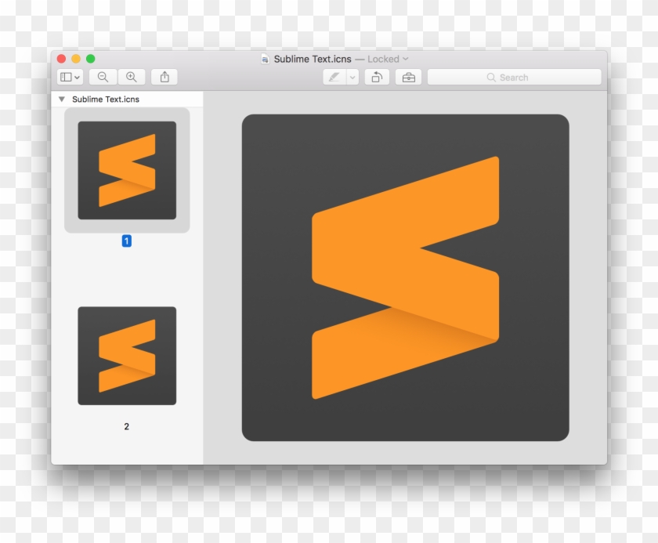Click the zoom out magnifier button

point(103,77)
